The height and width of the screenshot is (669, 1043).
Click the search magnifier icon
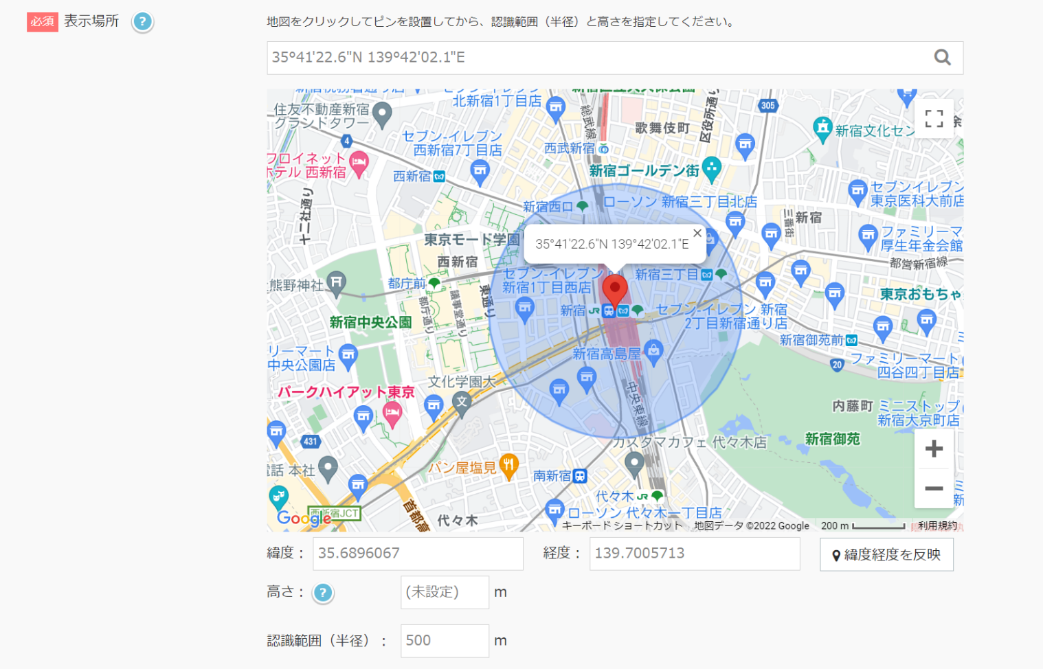943,58
